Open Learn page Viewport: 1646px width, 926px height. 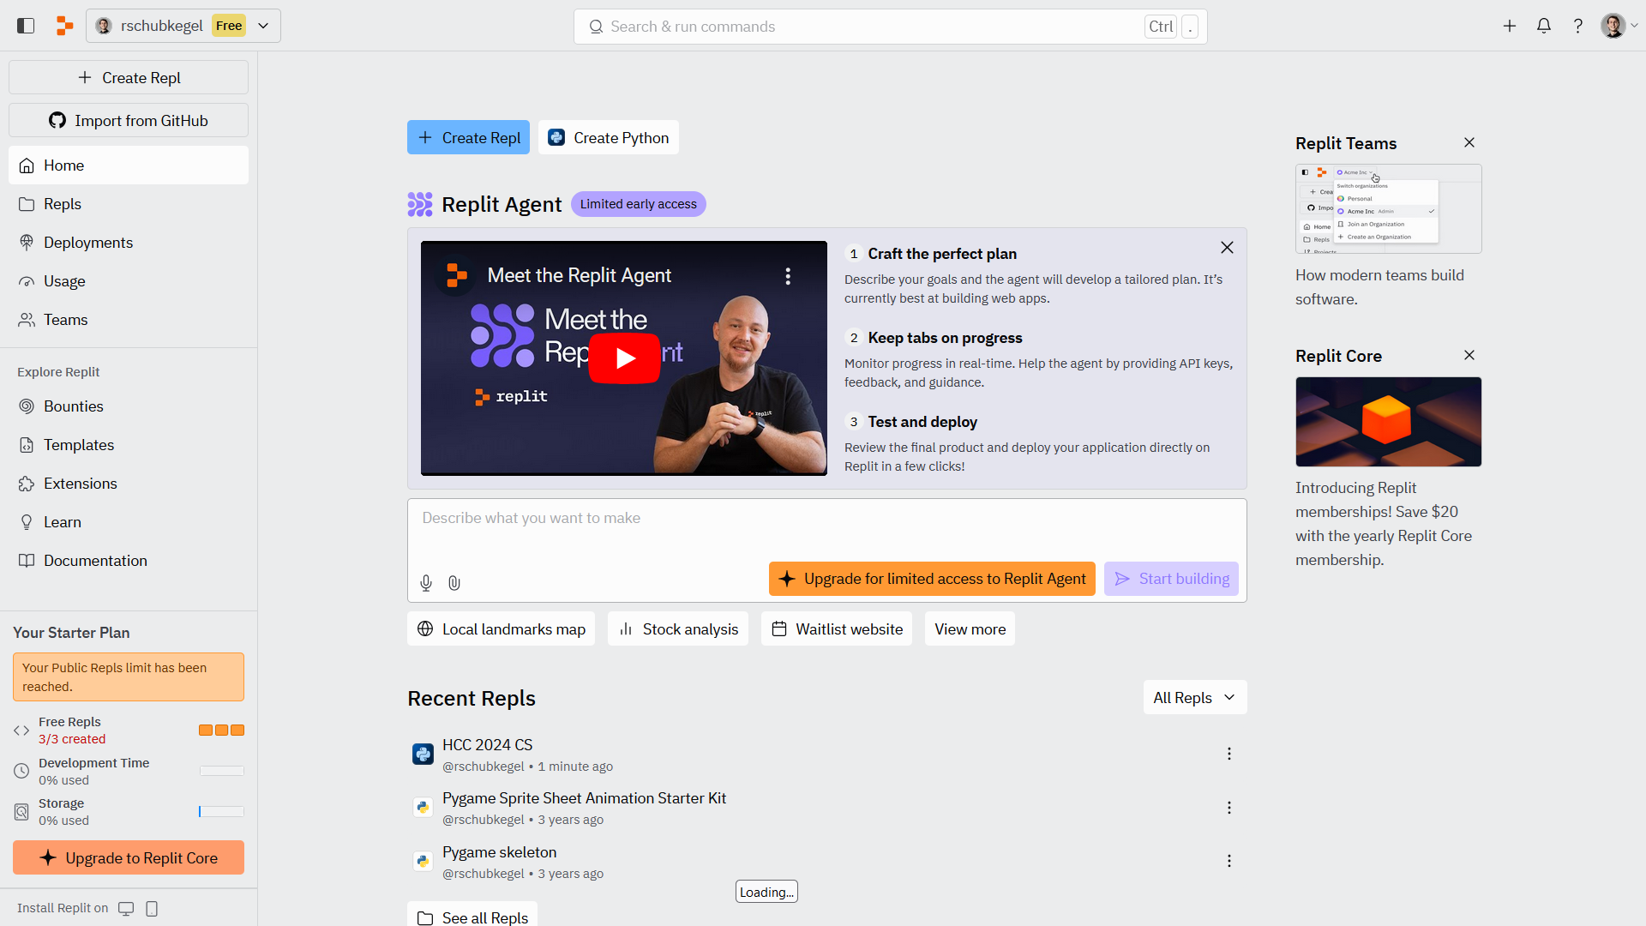(x=129, y=522)
